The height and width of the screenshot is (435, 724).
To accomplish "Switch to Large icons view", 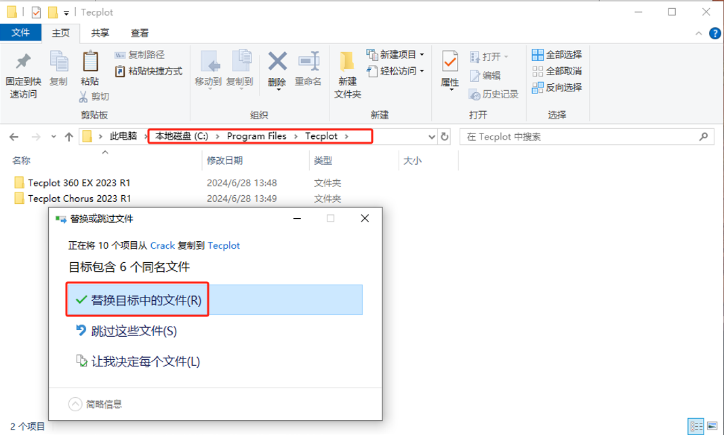I will coord(712,426).
